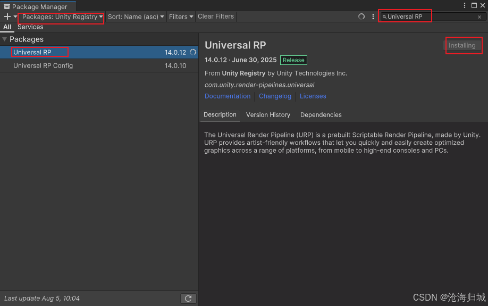Click the plus add package icon
The height and width of the screenshot is (306, 488).
point(7,16)
